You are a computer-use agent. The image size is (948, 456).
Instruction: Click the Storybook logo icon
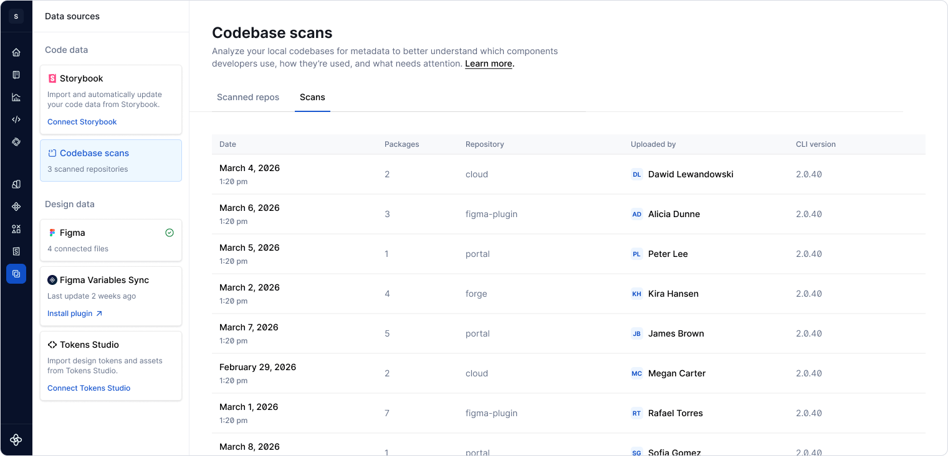point(52,78)
